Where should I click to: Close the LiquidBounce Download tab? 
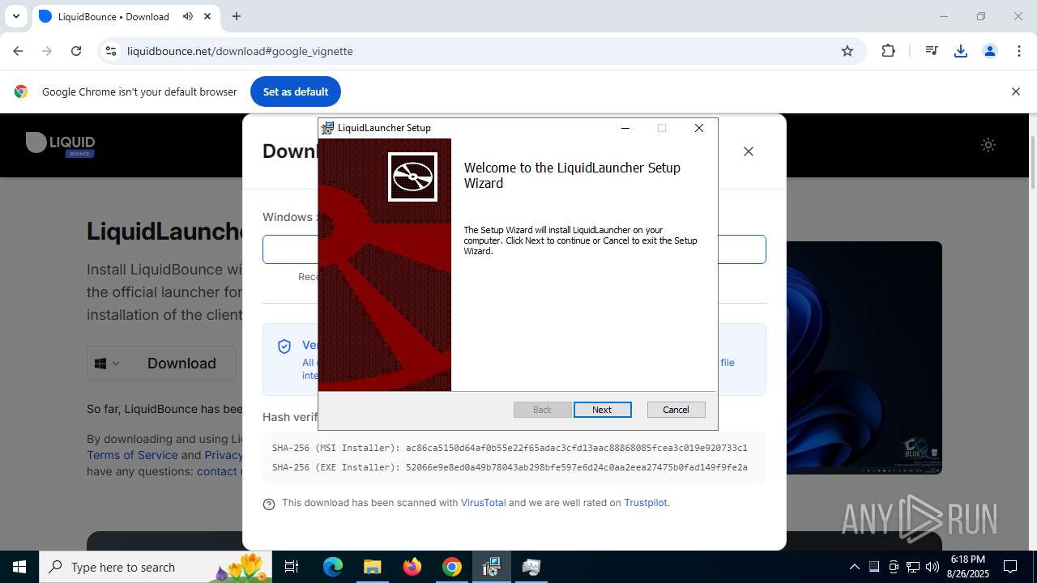pos(208,16)
